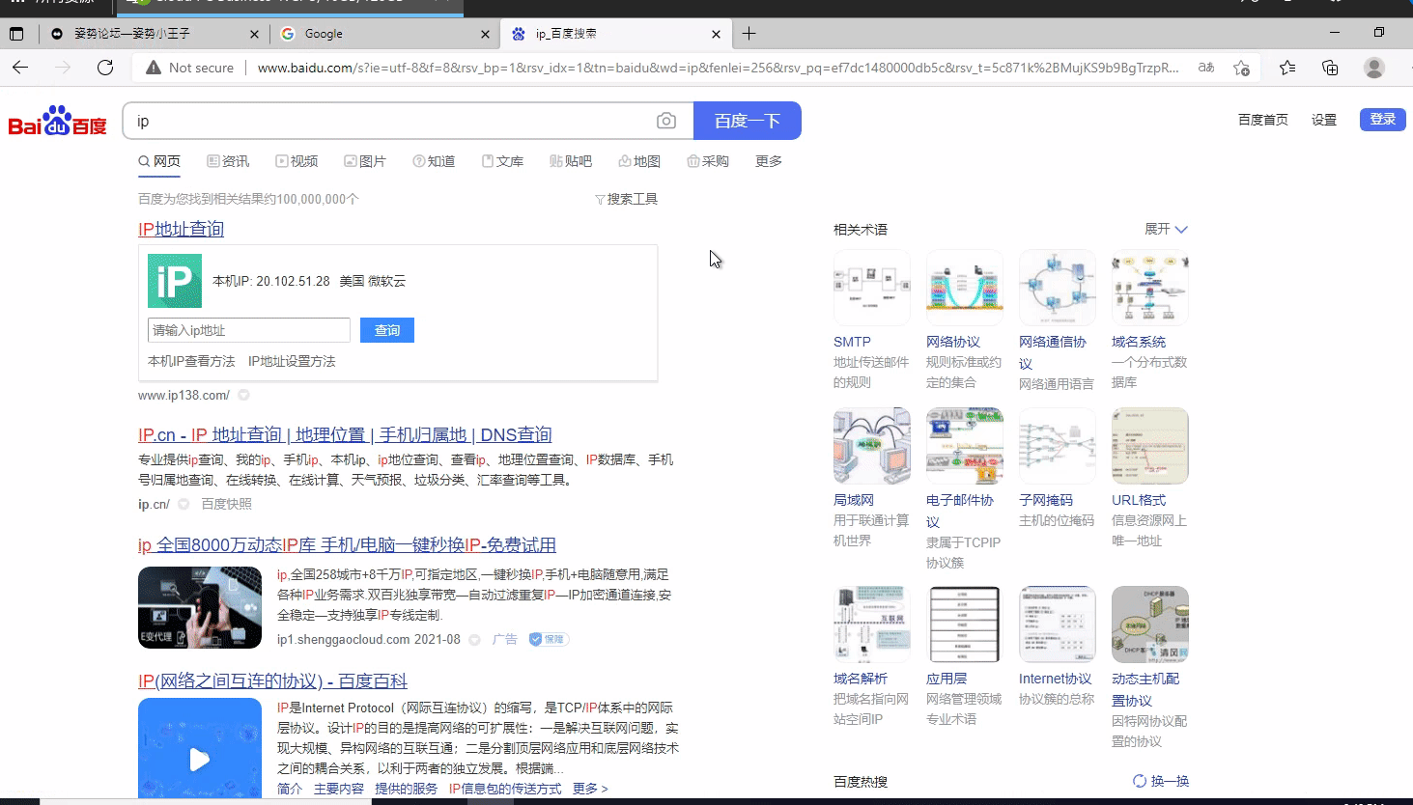
Task: Click the green iP logo icon
Action: click(175, 281)
